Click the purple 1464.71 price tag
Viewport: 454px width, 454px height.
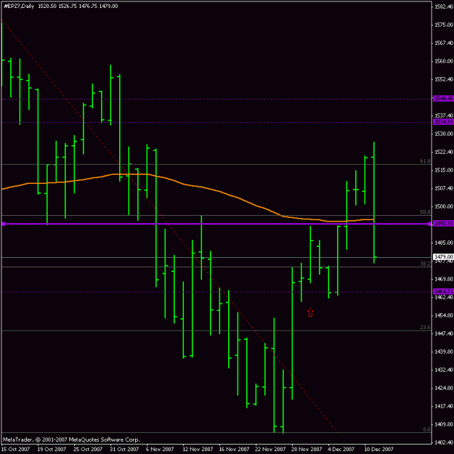[x=443, y=291]
